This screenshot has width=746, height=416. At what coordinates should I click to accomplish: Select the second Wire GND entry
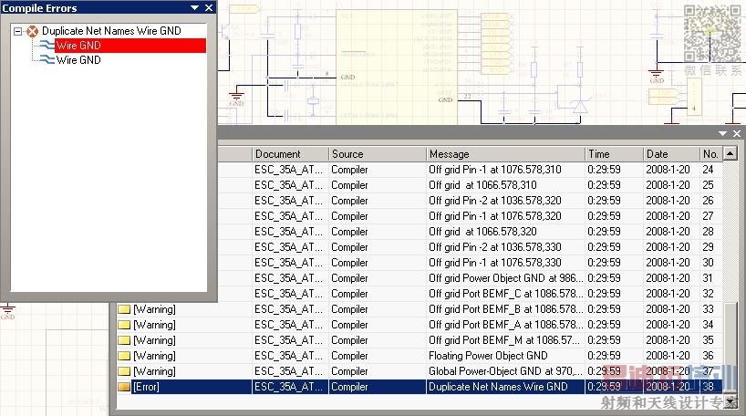[x=78, y=60]
